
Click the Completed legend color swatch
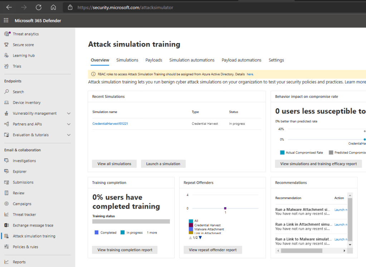96,233
